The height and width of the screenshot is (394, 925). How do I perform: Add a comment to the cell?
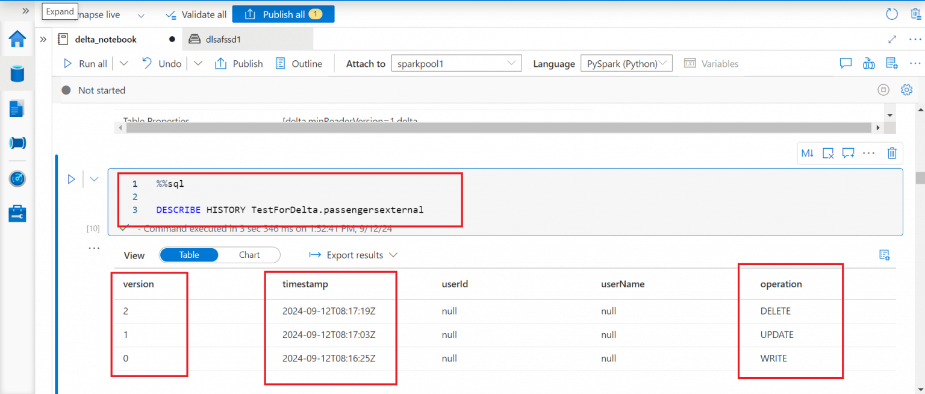point(848,153)
